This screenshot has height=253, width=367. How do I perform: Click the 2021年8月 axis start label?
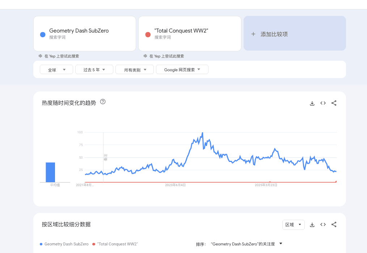click(x=85, y=185)
